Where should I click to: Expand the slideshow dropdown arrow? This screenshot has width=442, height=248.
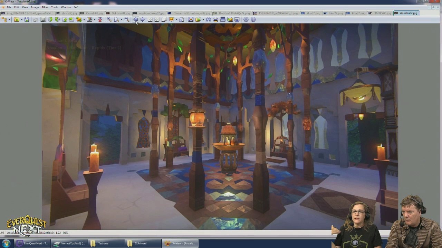176,20
